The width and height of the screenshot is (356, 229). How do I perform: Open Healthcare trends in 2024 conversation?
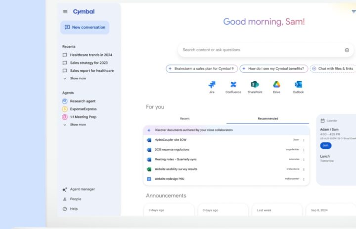coord(88,55)
